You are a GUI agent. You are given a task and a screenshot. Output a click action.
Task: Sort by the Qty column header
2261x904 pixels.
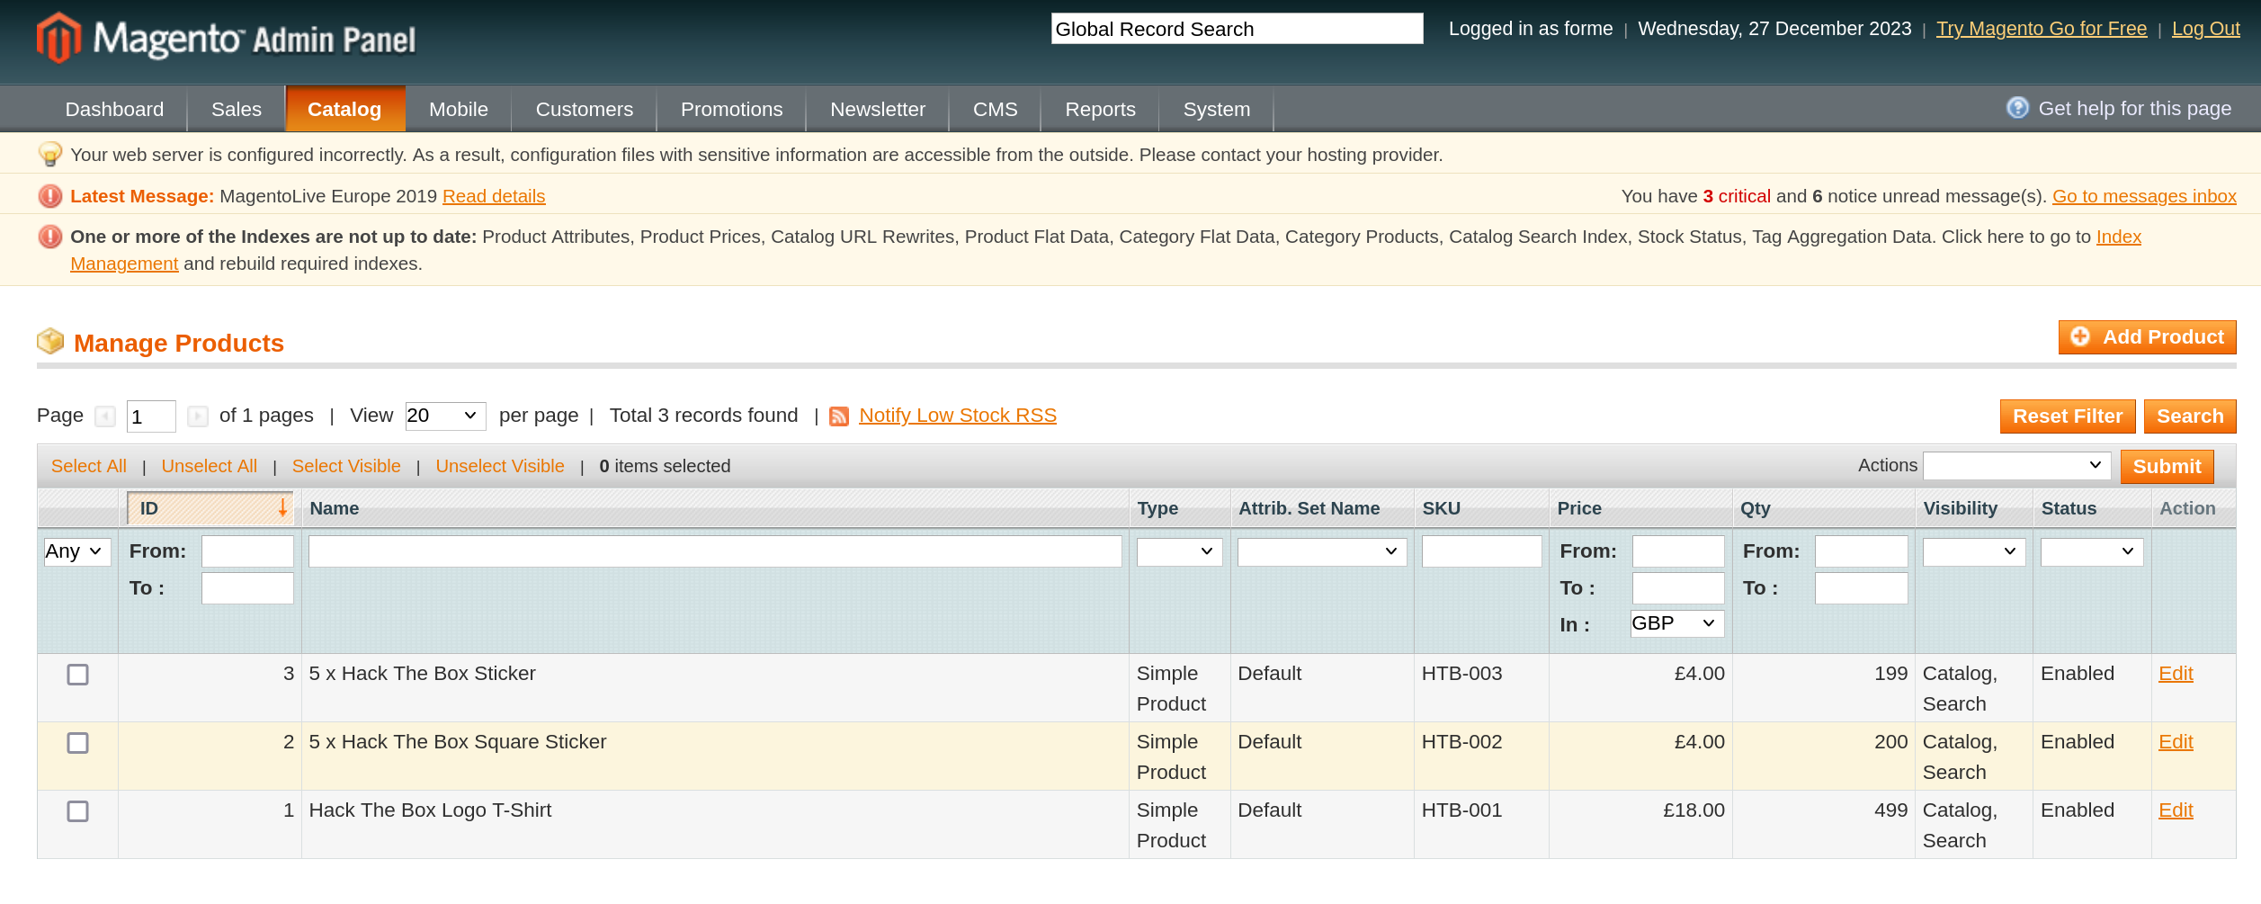pos(1755,508)
